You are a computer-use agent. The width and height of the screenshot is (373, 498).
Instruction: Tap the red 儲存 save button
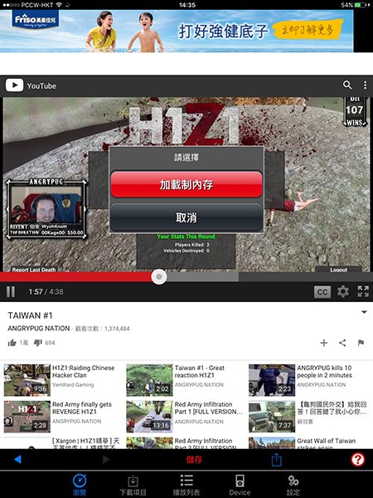tap(194, 459)
